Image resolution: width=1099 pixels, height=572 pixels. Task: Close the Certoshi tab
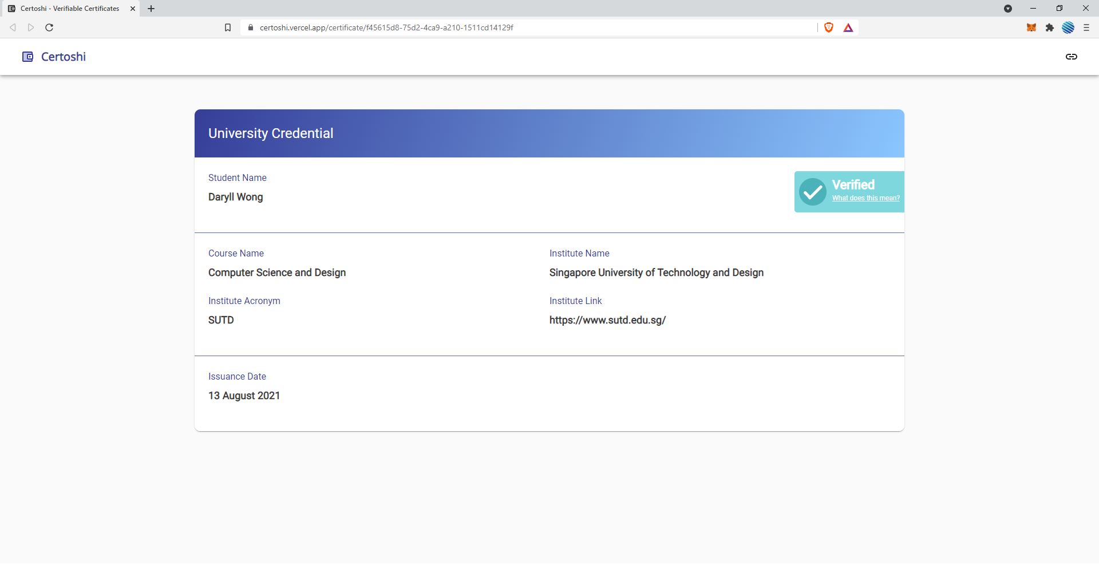pyautogui.click(x=133, y=9)
